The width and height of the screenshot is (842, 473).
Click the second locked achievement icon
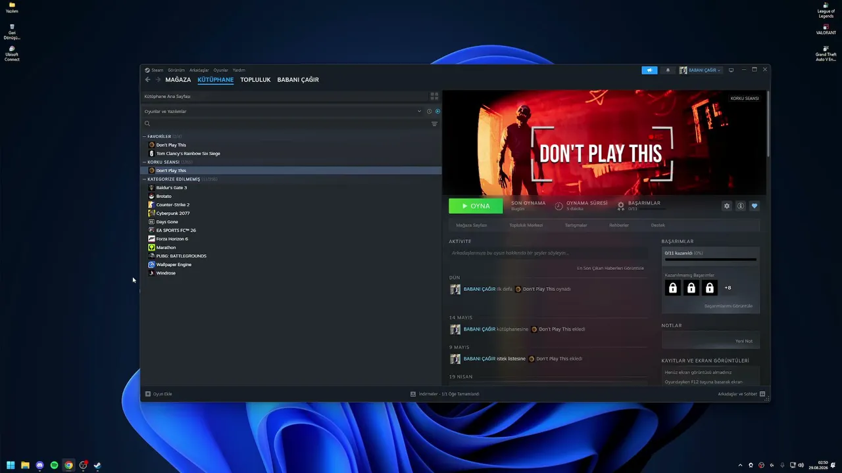[x=691, y=288]
